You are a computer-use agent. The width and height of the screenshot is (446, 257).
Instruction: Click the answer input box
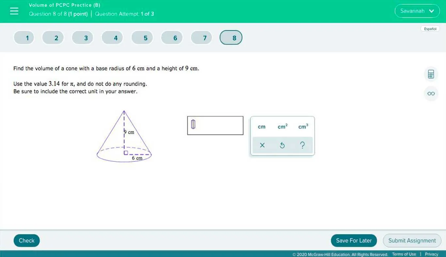pyautogui.click(x=215, y=125)
